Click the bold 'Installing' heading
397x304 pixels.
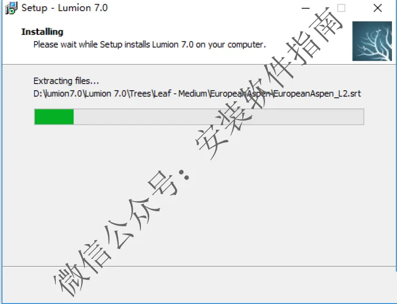42,31
